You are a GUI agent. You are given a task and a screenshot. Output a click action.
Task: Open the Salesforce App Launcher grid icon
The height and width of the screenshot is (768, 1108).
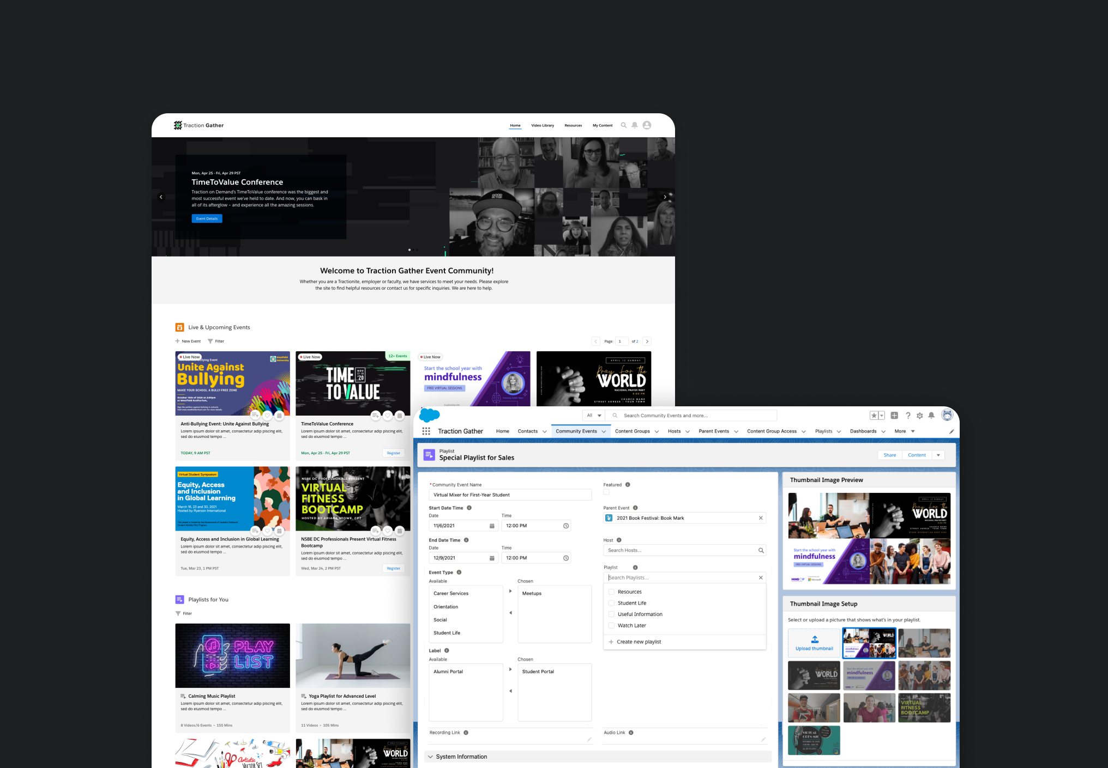(426, 431)
